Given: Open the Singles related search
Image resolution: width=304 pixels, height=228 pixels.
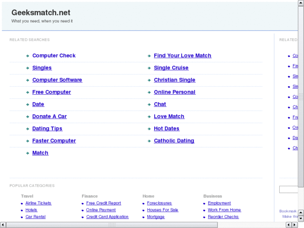Looking at the screenshot, I should 42,68.
